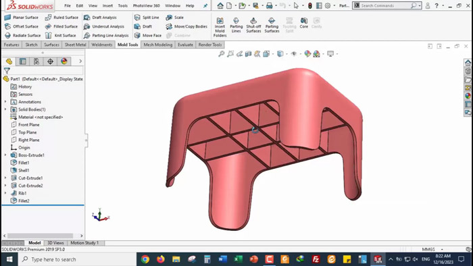The width and height of the screenshot is (473, 266).
Task: Select the Split Line tool
Action: (147, 18)
